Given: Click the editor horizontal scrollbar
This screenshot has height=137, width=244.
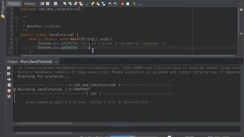Looking at the screenshot, I should [x=128, y=56].
